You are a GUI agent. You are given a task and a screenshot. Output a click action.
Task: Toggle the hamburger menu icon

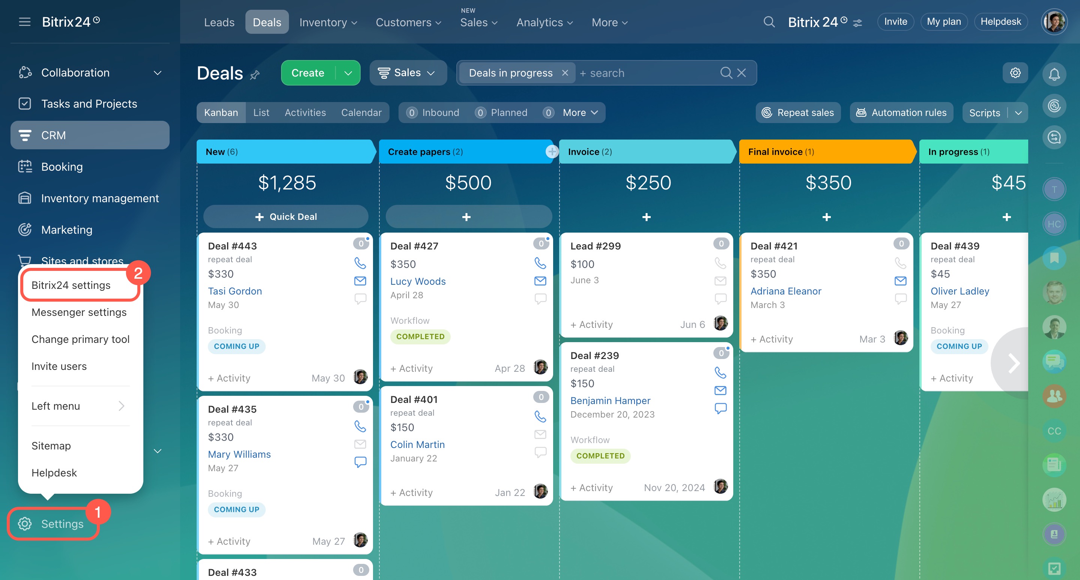tap(25, 22)
